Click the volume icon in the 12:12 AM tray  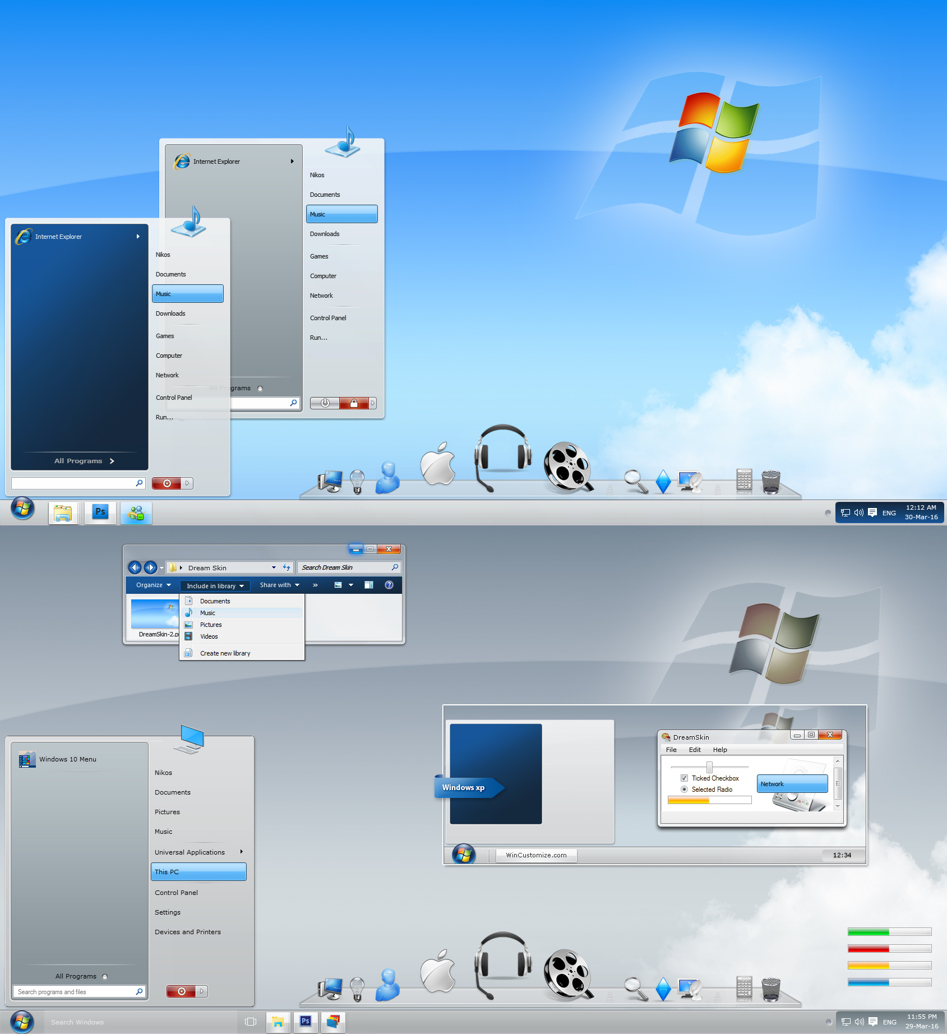(858, 513)
